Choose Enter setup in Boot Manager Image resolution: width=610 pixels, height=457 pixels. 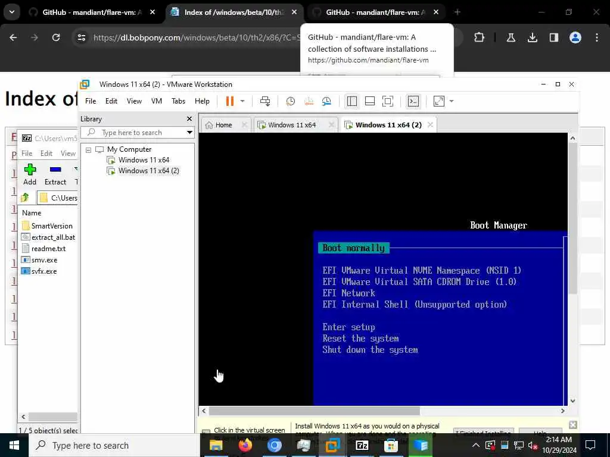(x=349, y=327)
